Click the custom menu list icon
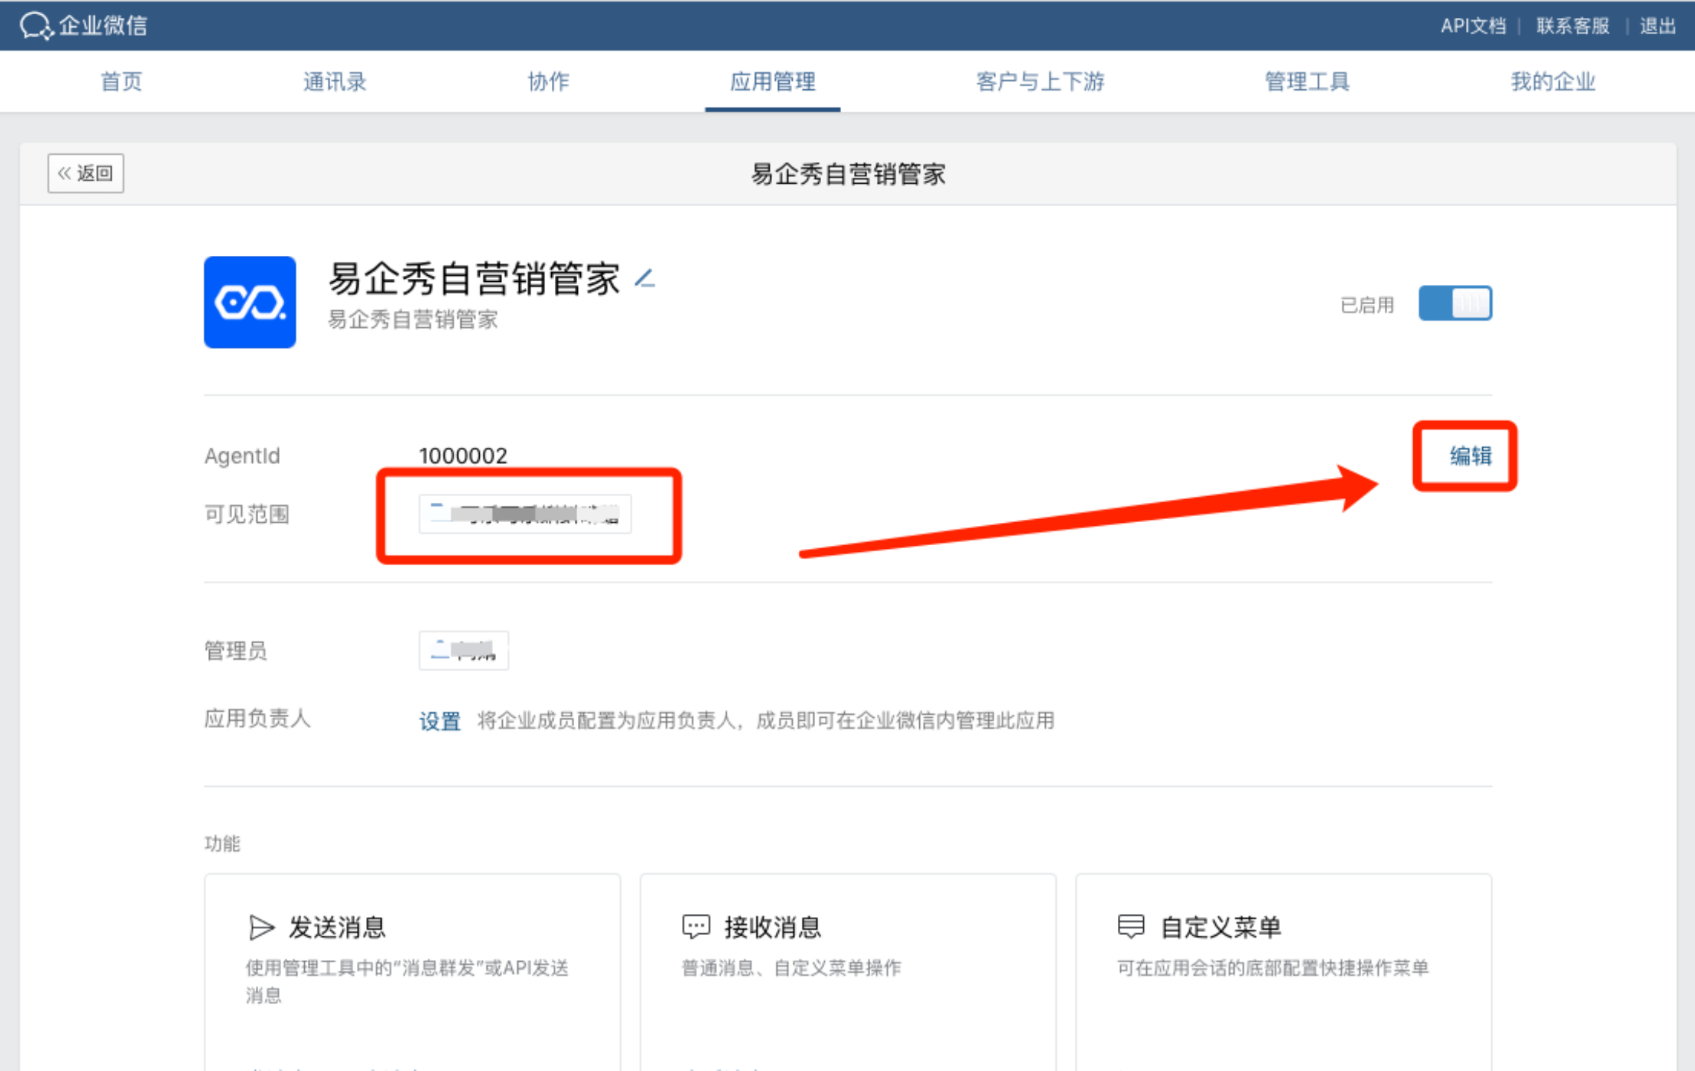 (1131, 927)
